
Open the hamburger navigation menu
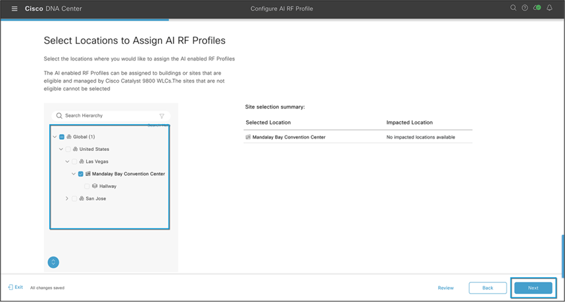pos(14,9)
